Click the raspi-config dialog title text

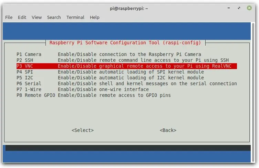125,43
